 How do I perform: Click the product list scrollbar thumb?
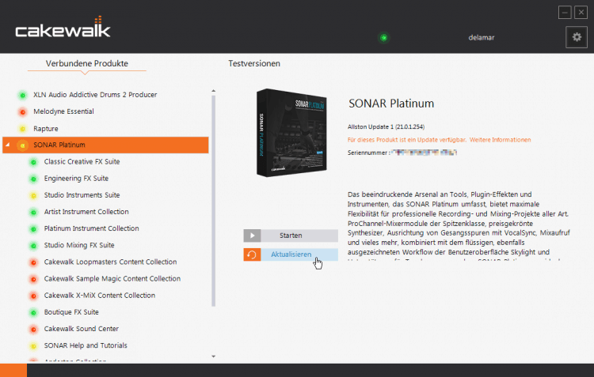[213, 201]
